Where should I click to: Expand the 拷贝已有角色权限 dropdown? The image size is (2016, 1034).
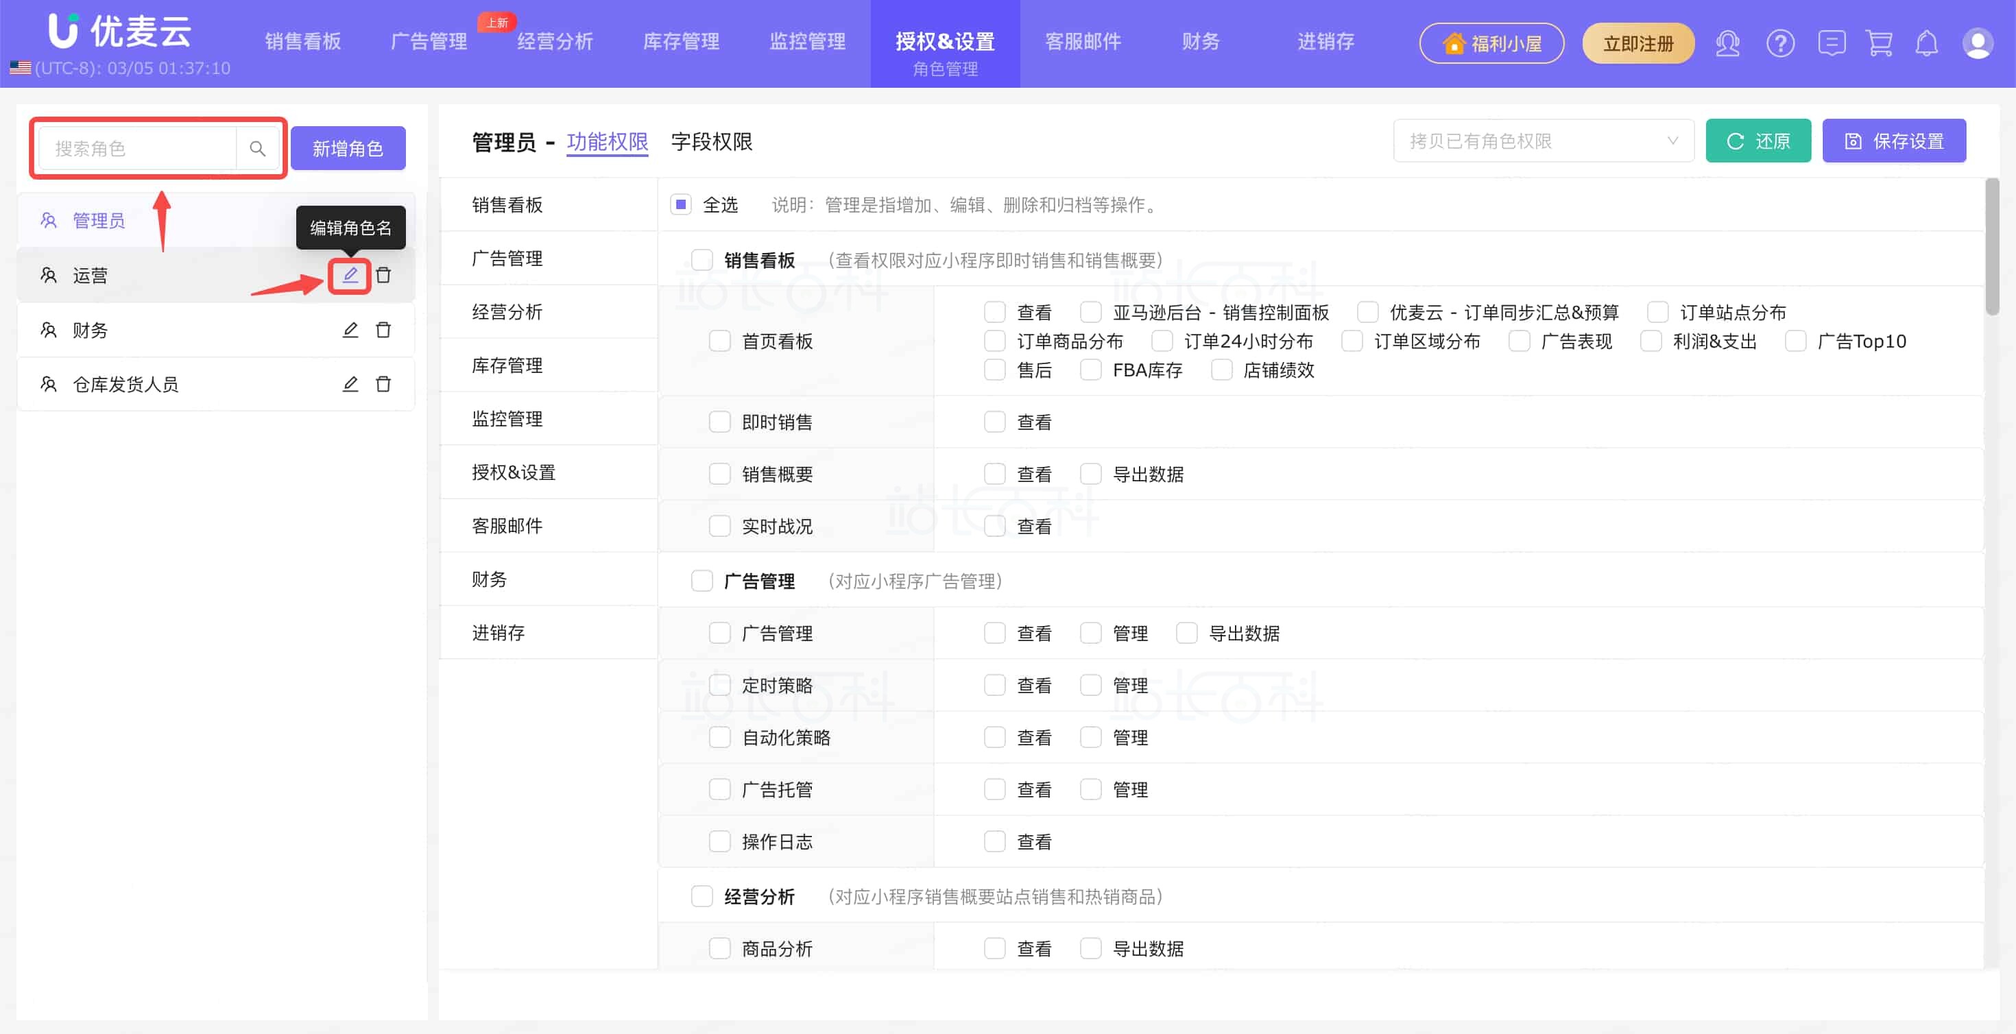point(1543,142)
